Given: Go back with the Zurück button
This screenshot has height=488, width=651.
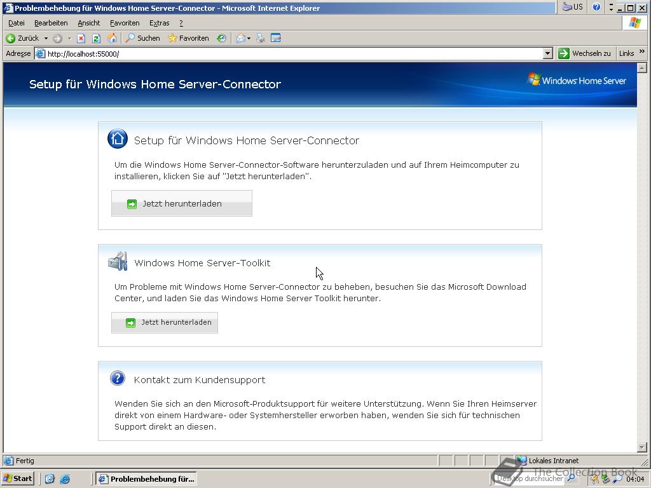Looking at the screenshot, I should tap(22, 38).
